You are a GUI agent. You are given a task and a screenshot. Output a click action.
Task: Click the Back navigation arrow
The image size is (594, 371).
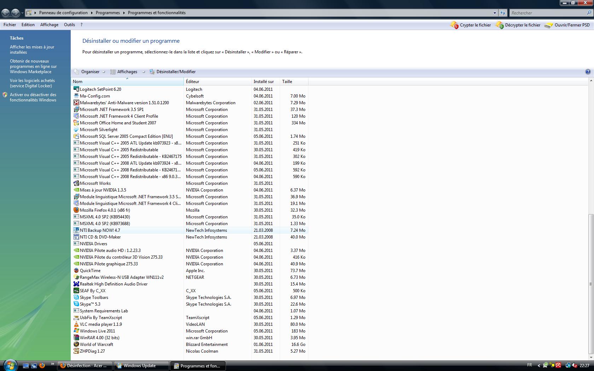point(5,13)
